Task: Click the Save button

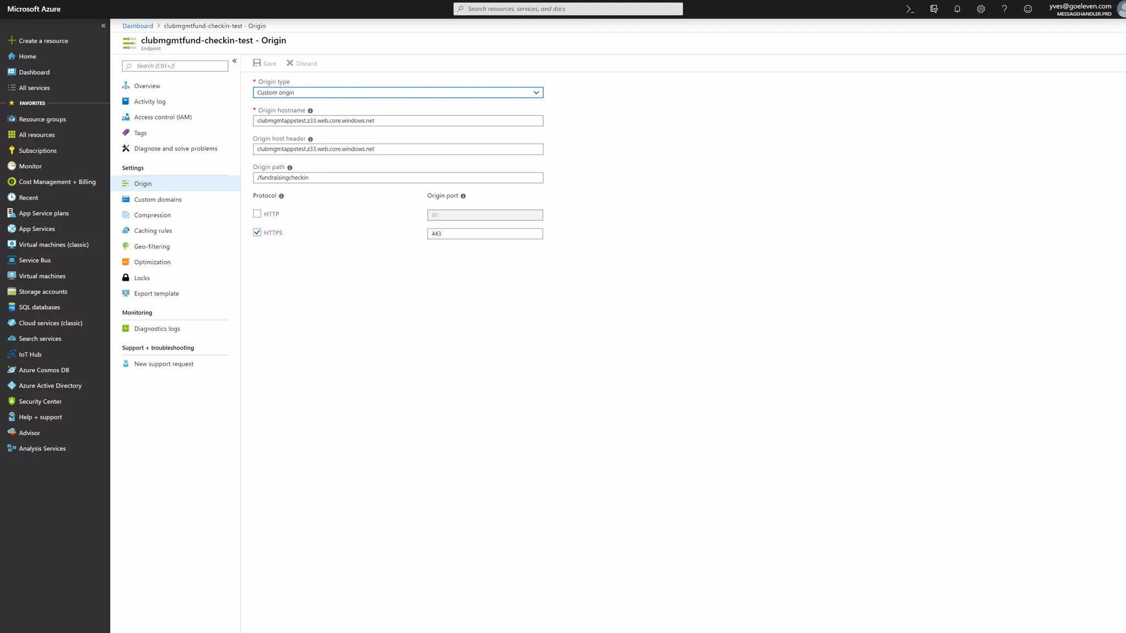Action: click(x=264, y=63)
